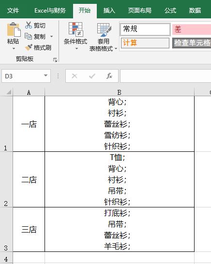Expand the 条件格式 dropdown arrow
This screenshot has height=264, width=211.
point(76,49)
